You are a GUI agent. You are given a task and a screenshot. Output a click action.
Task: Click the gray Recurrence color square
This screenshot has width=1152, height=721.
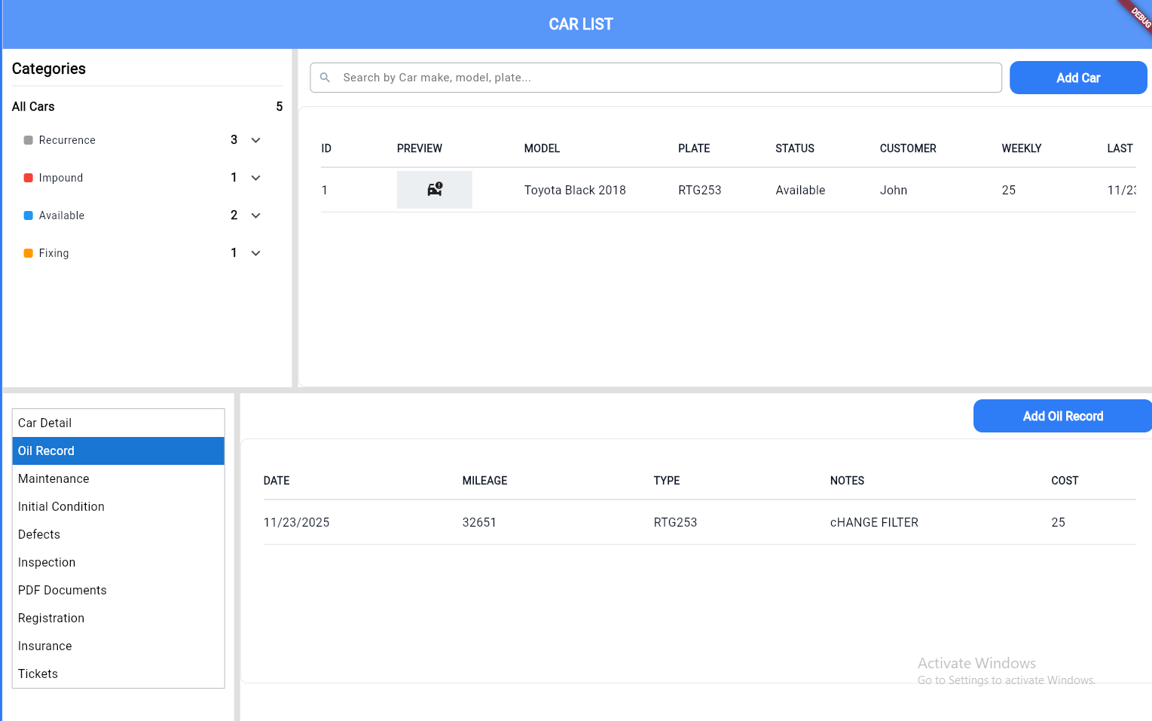click(29, 140)
